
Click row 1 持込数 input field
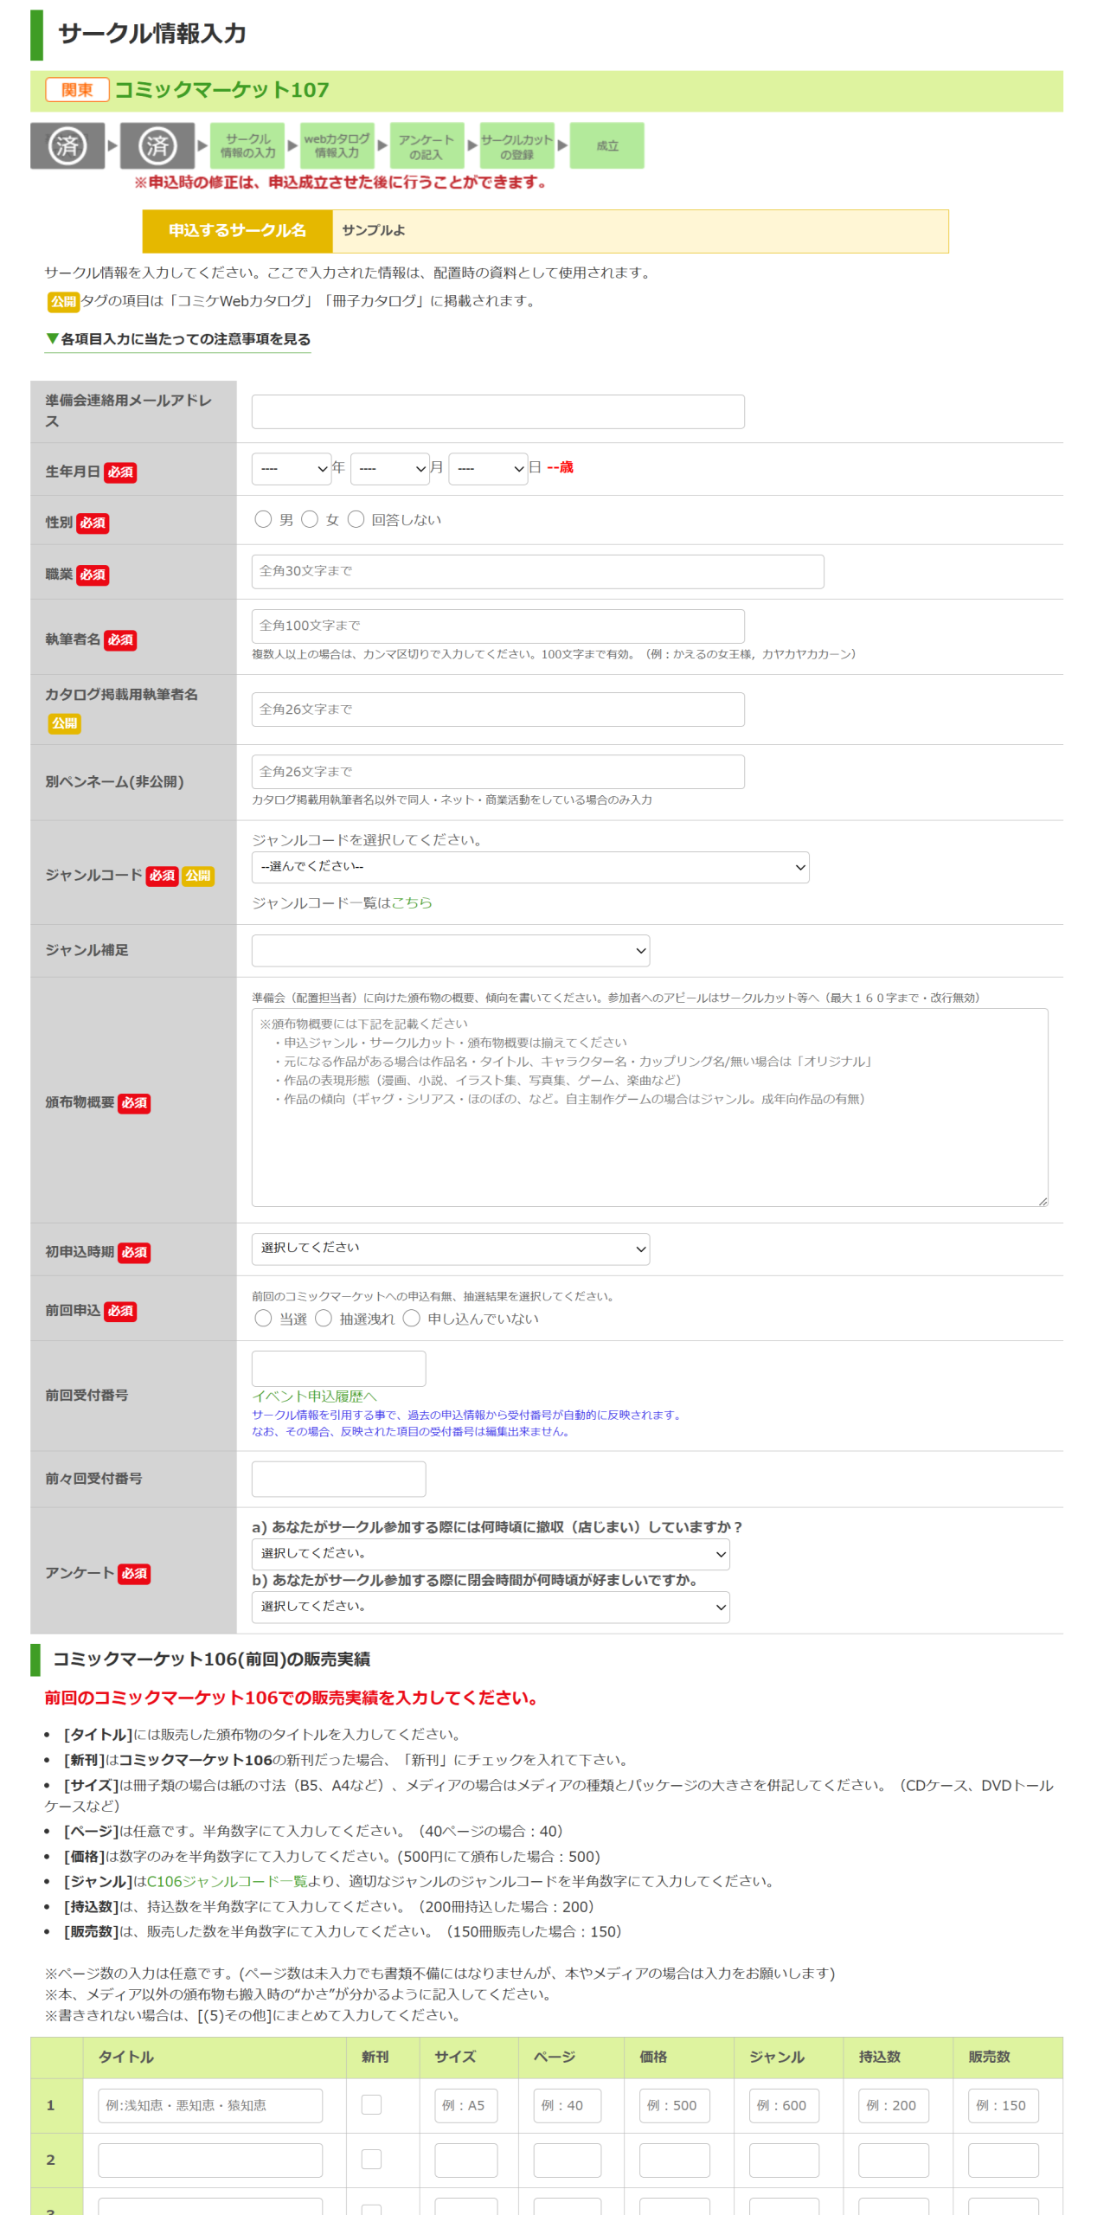(x=894, y=2105)
